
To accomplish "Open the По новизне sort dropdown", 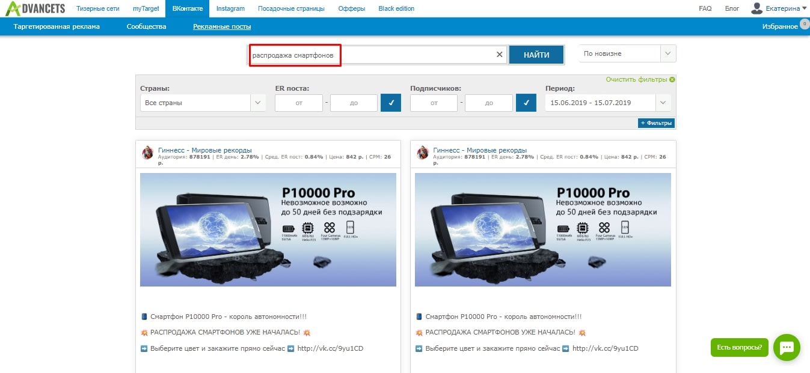I will (x=627, y=53).
